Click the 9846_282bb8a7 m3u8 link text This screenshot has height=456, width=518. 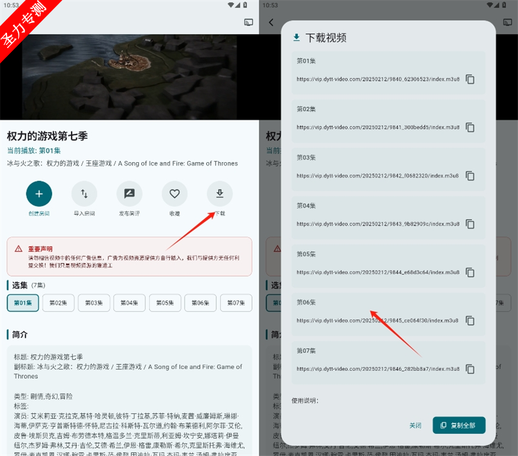tap(378, 369)
